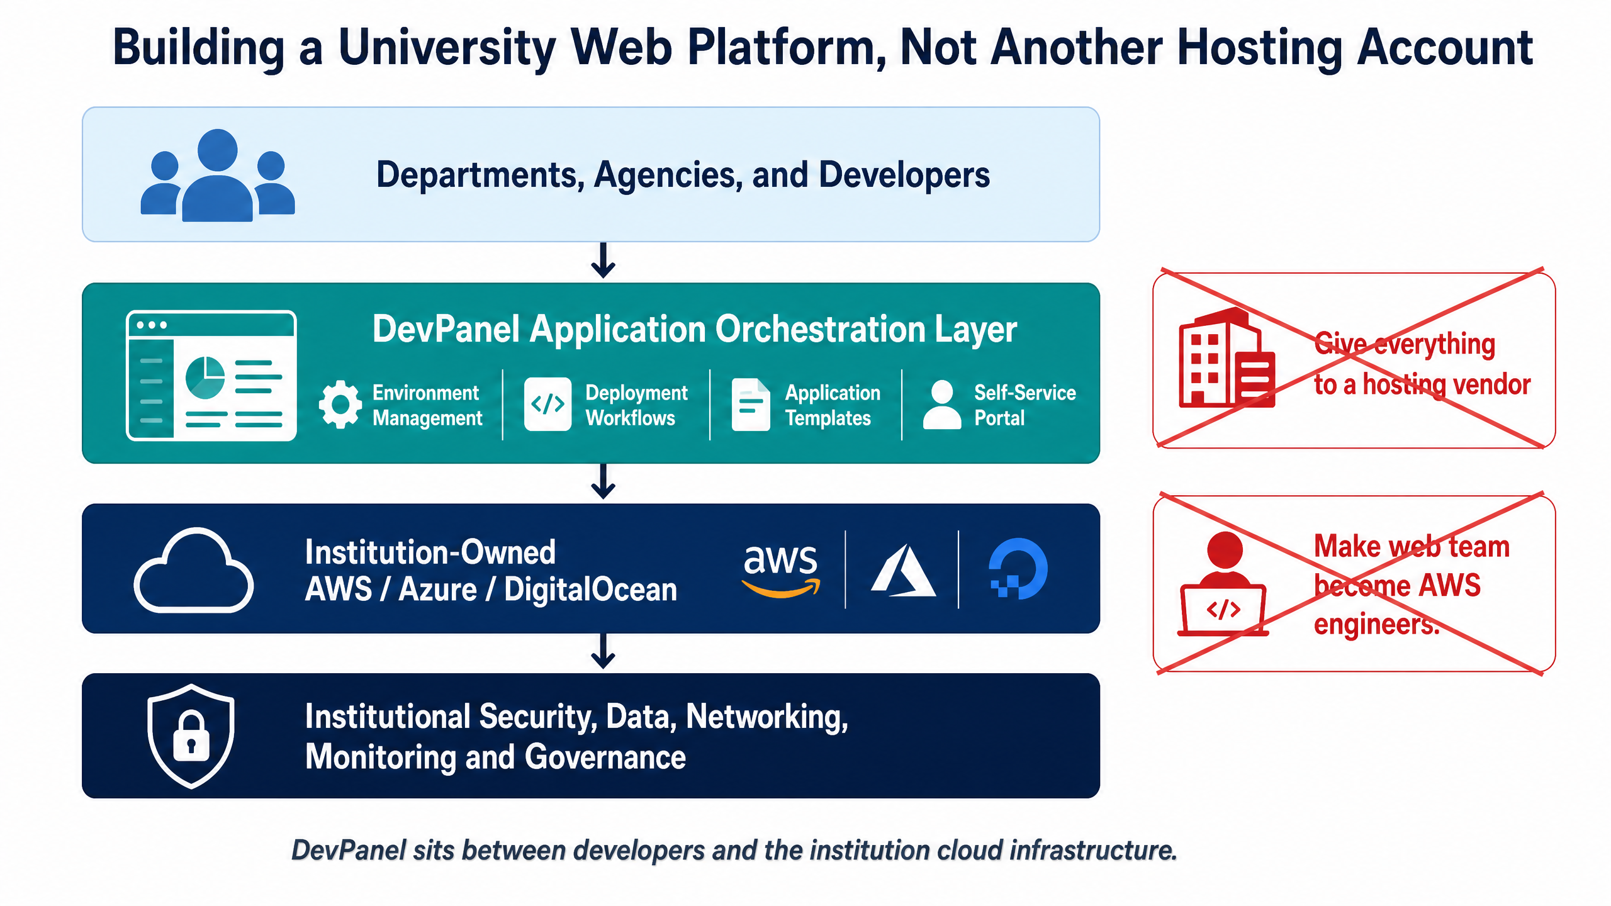The height and width of the screenshot is (906, 1611).
Task: Click the 'Environment Management' label
Action: [427, 405]
